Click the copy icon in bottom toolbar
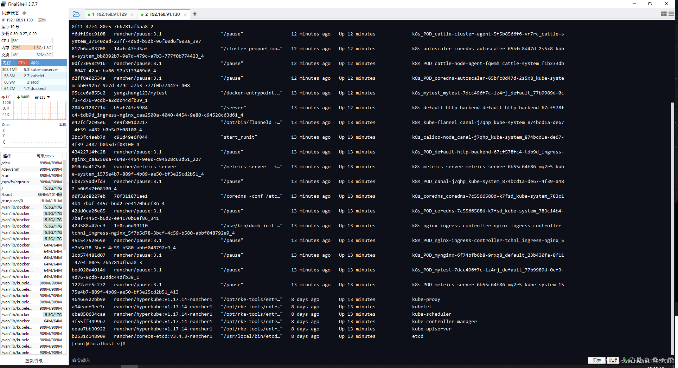The width and height of the screenshot is (678, 368). [x=632, y=360]
